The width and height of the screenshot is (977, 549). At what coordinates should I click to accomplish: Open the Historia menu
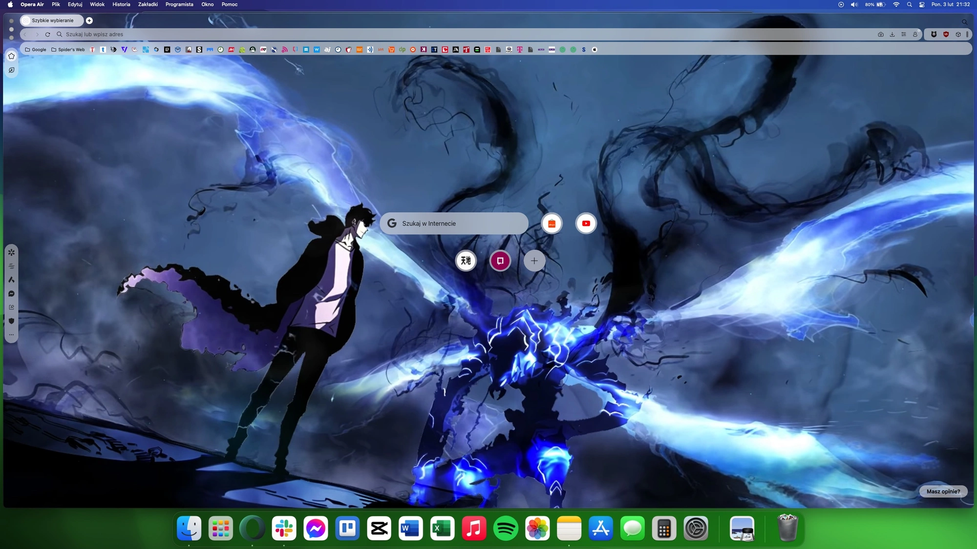pos(121,4)
